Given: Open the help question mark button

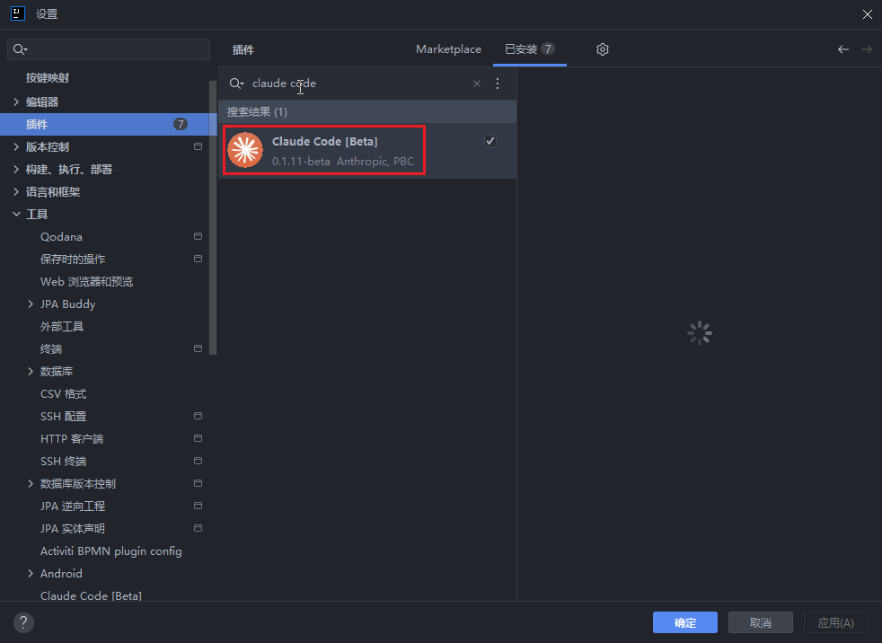Looking at the screenshot, I should [23, 622].
